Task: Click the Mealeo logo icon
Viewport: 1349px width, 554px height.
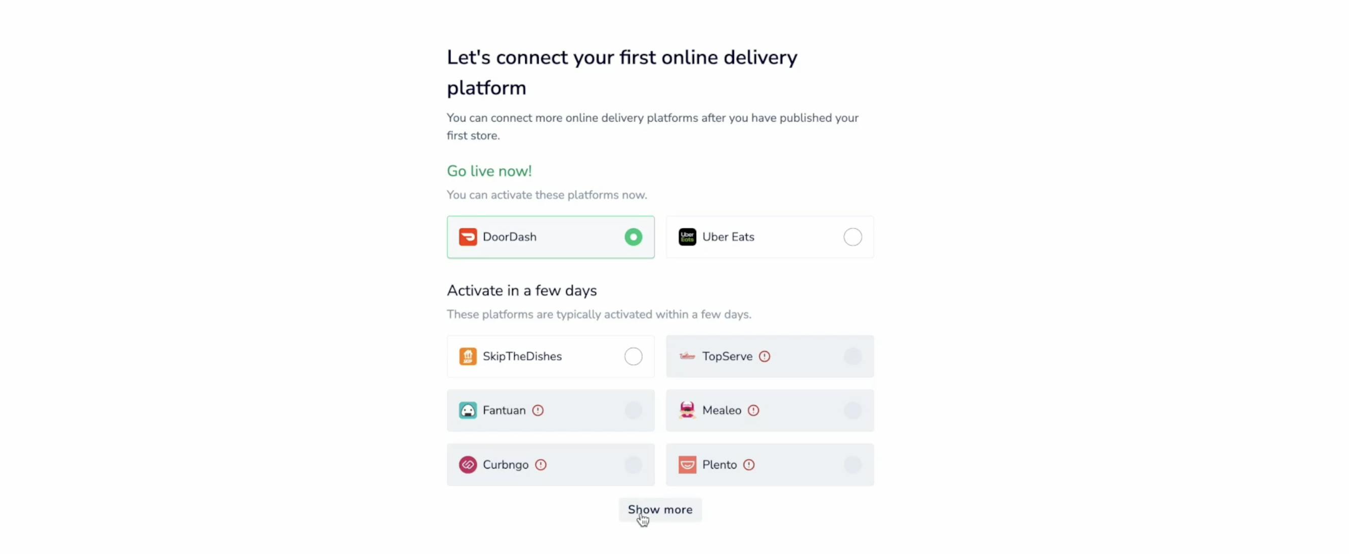Action: click(x=687, y=410)
